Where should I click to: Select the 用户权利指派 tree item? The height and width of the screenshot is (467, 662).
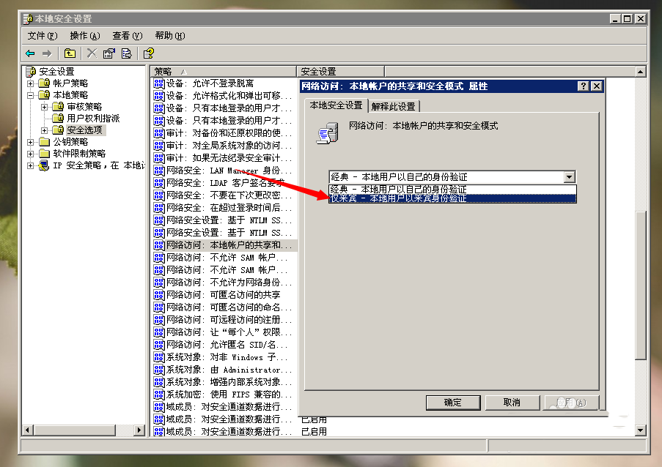point(93,119)
